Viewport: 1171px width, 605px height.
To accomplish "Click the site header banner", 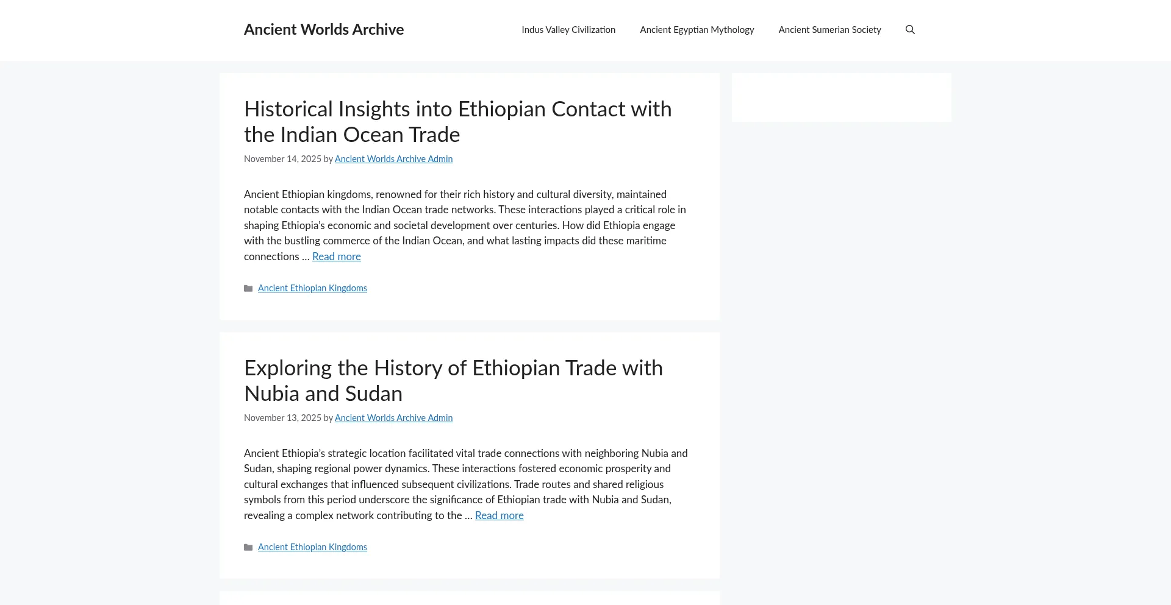I will [x=585, y=29].
